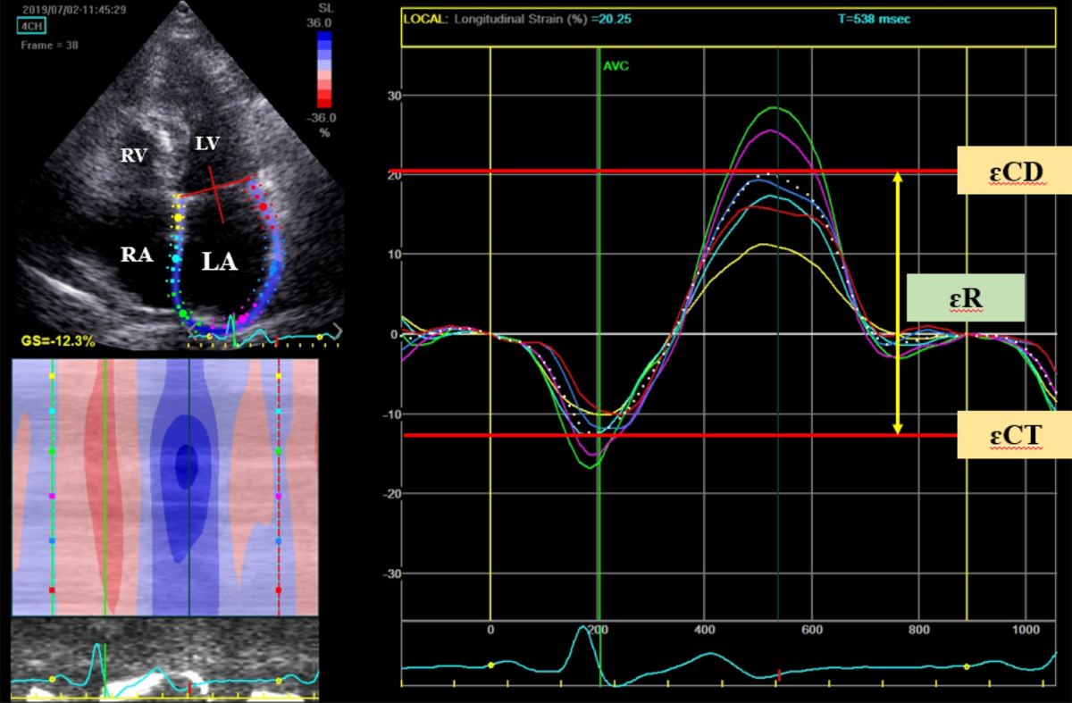The width and height of the screenshot is (1072, 703).
Task: Click the RV chamber label
Action: (135, 155)
